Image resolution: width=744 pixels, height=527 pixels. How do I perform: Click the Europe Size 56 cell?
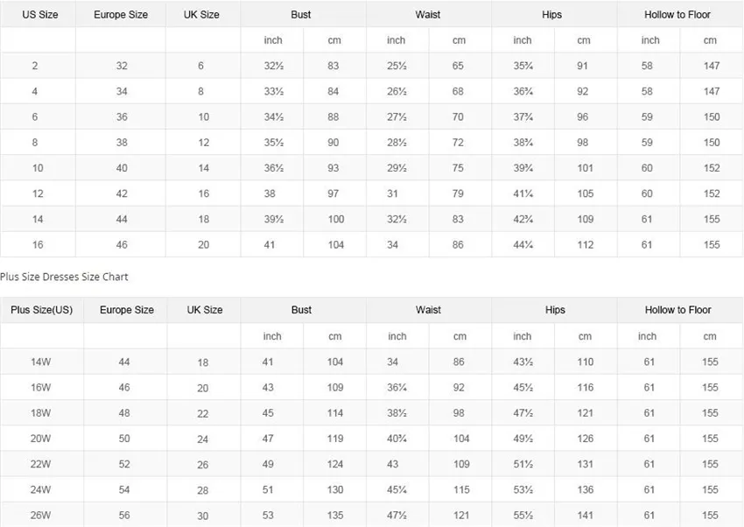(123, 515)
